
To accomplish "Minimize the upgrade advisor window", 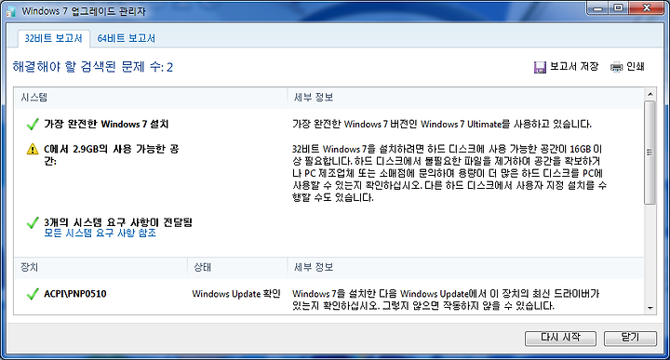I will [597, 8].
